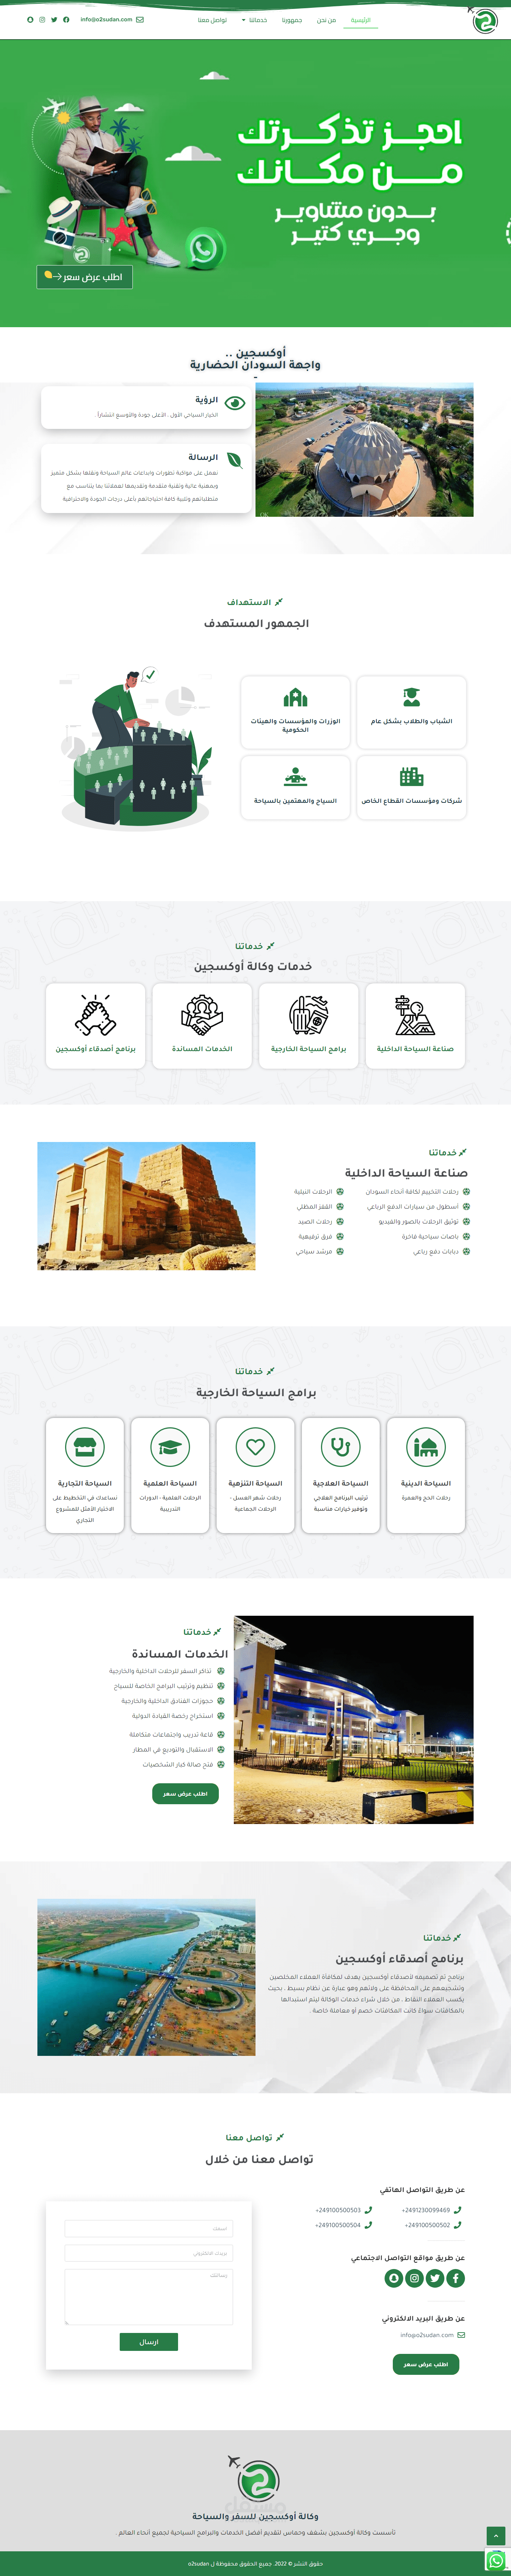Open the جمهورنا menu item
The width and height of the screenshot is (511, 2576).
tap(292, 20)
